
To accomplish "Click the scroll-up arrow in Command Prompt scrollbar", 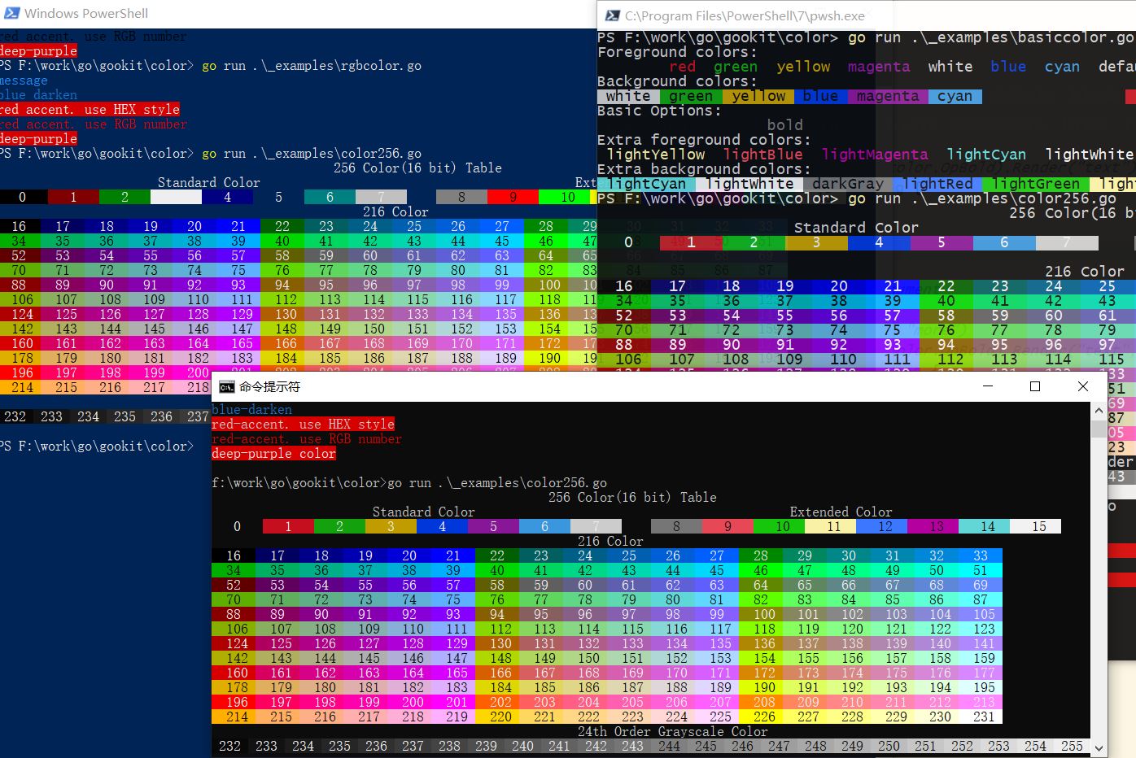I will [1099, 409].
